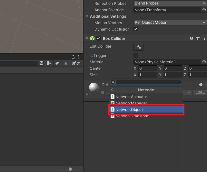This screenshot has height=172, width=207.
Task: Select NetworkTransform component
Action: [x=146, y=116]
